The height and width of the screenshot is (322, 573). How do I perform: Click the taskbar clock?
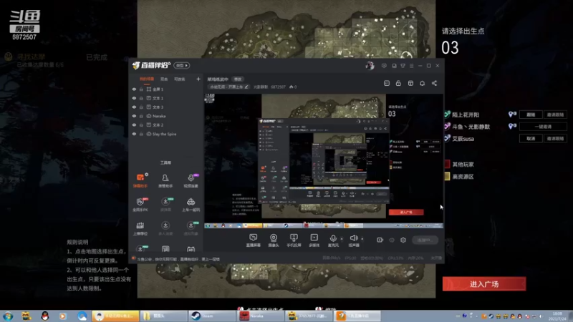click(558, 316)
